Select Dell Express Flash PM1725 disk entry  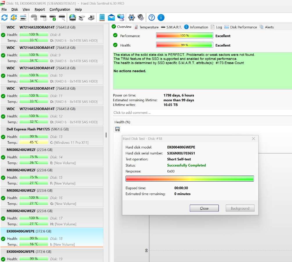pyautogui.click(x=52, y=136)
